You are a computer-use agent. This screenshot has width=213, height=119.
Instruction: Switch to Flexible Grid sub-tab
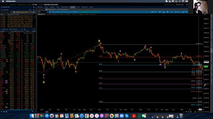[51, 10]
